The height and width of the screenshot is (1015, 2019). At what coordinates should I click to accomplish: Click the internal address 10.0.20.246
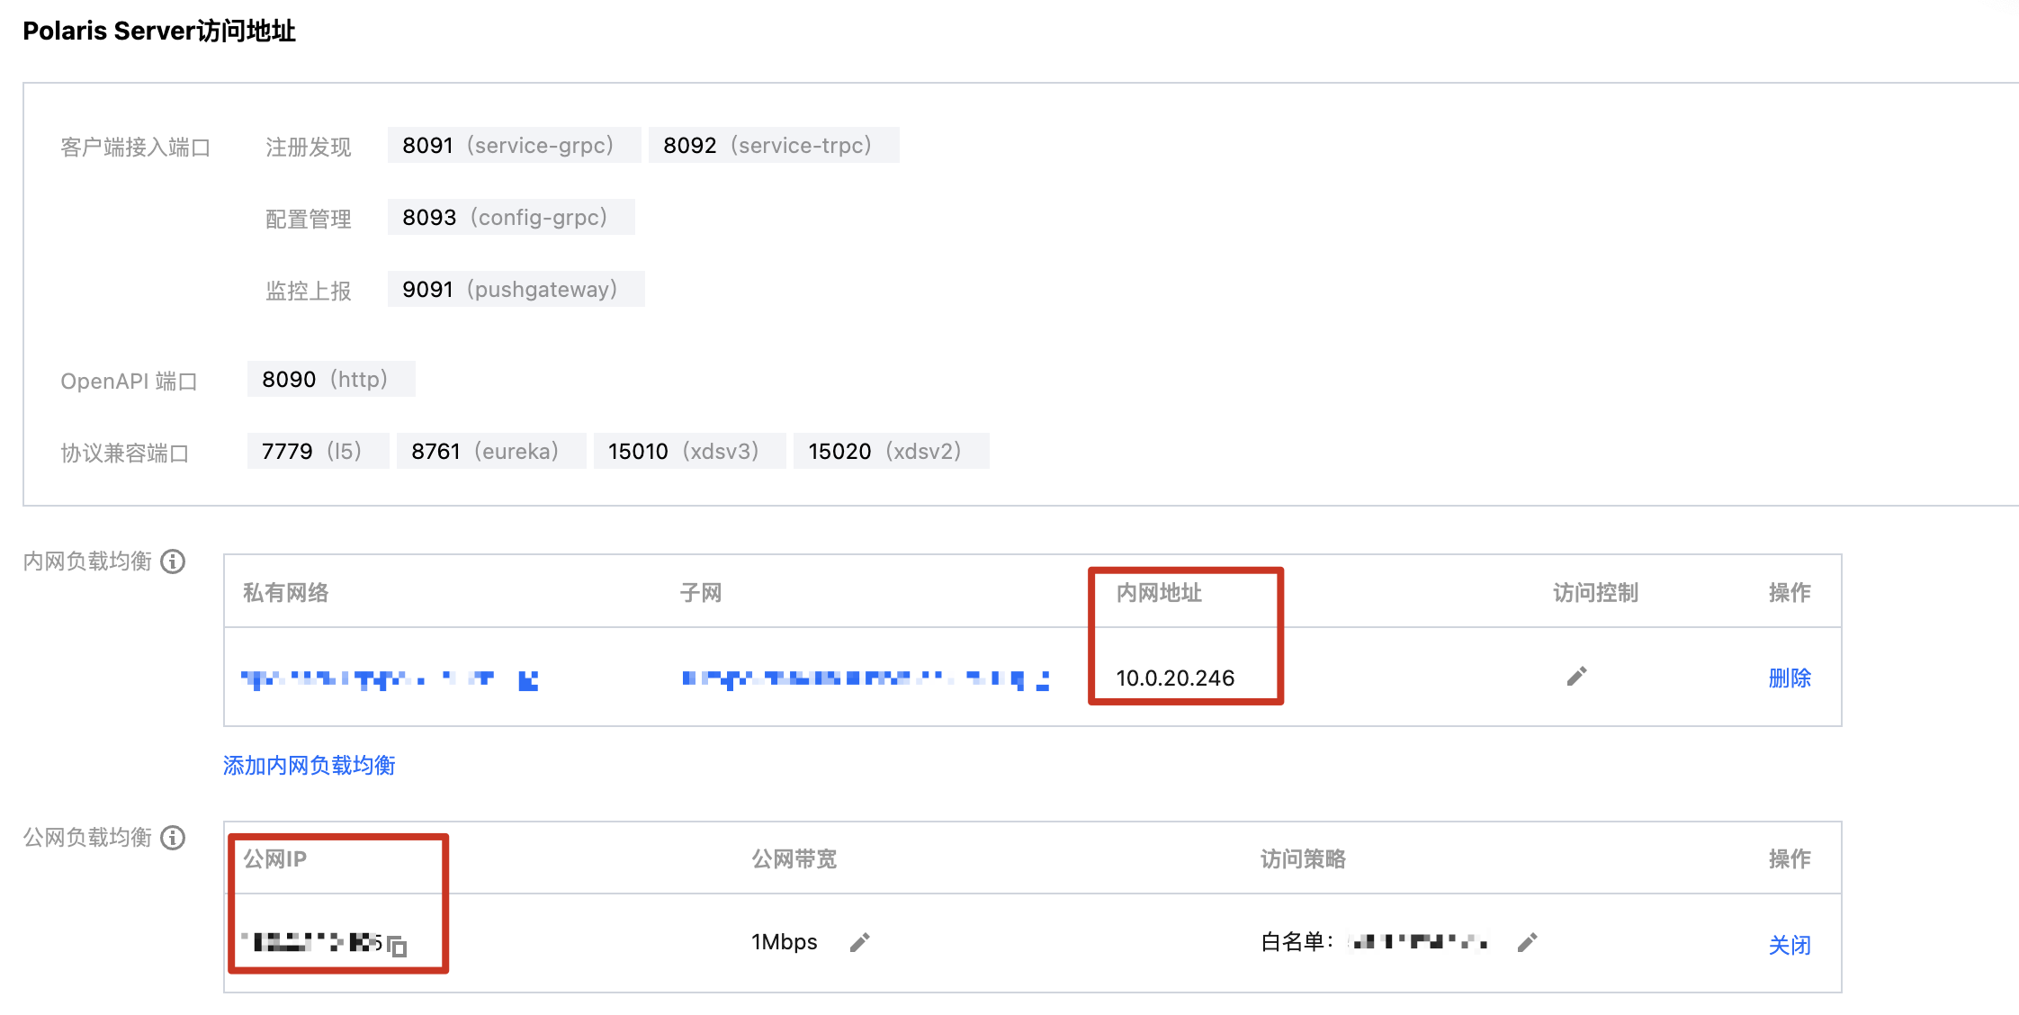click(x=1175, y=678)
